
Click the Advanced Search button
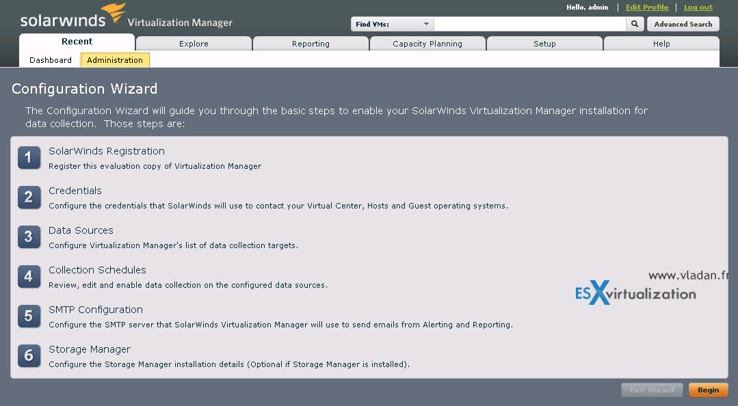tap(683, 24)
